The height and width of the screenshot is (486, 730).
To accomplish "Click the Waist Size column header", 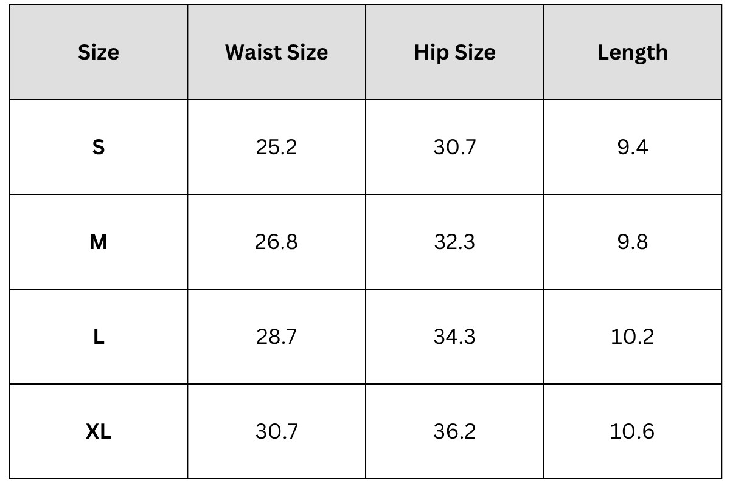I will 276,52.
